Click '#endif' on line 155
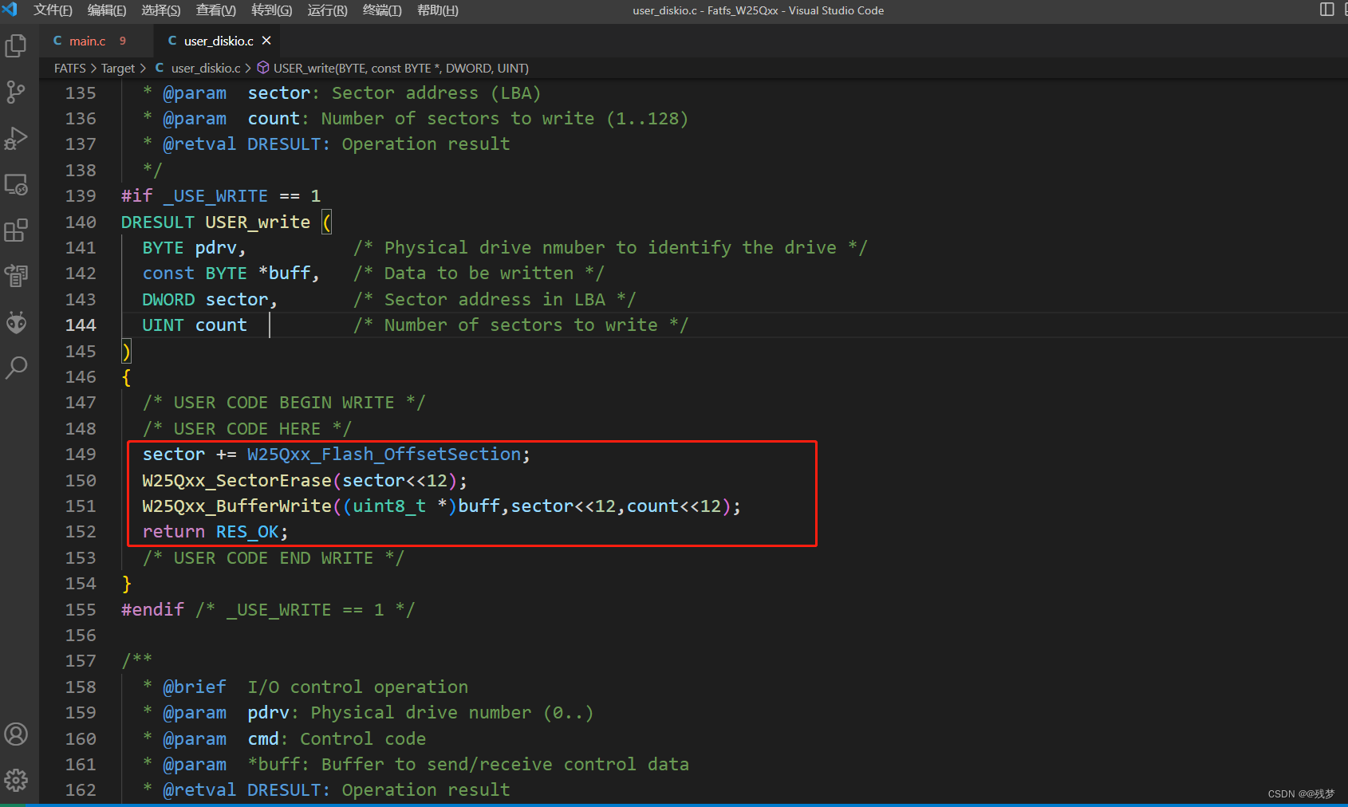The height and width of the screenshot is (807, 1348). click(x=152, y=610)
